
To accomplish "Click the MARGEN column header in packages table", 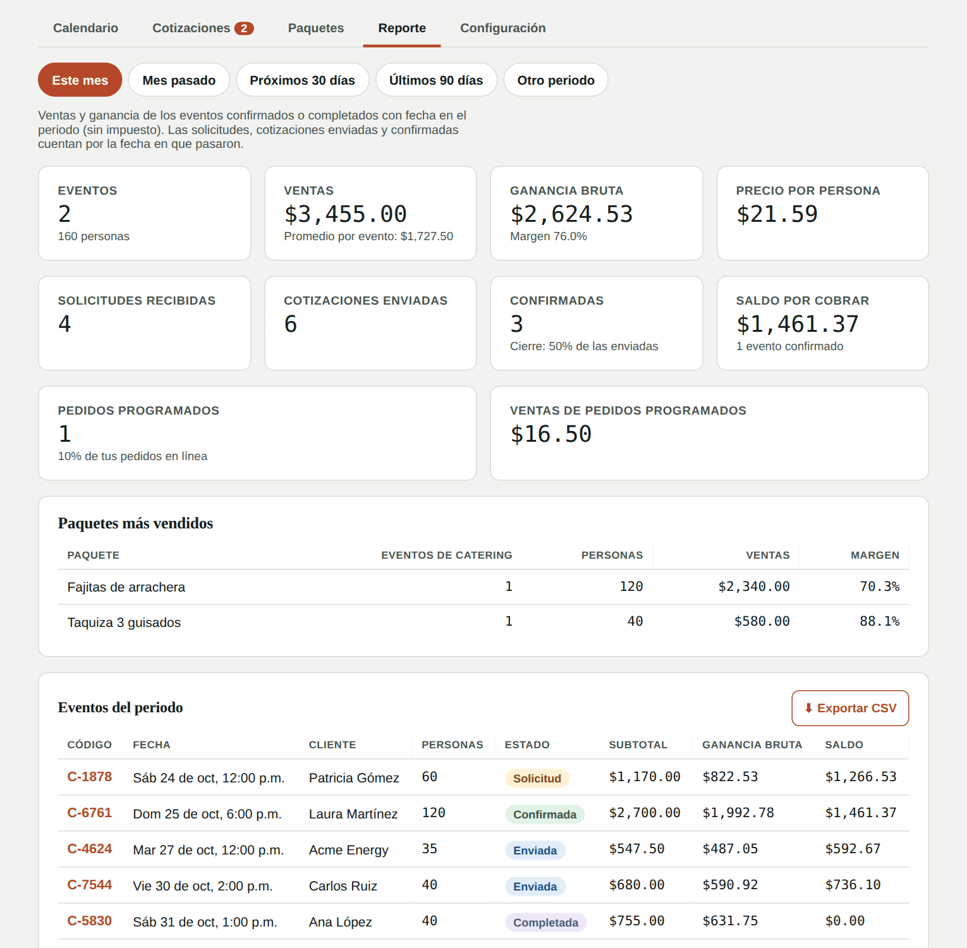I will tap(875, 555).
